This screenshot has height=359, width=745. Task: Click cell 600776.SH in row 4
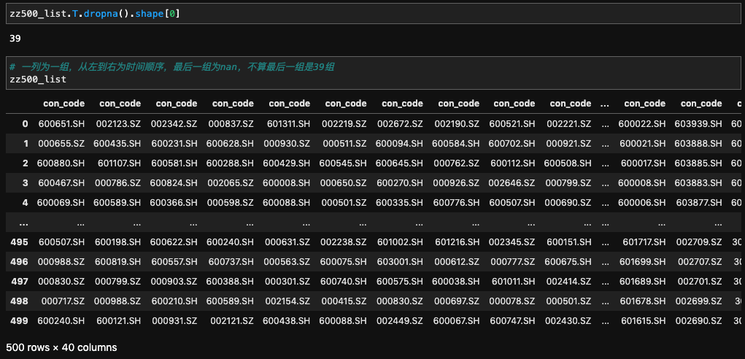(456, 202)
